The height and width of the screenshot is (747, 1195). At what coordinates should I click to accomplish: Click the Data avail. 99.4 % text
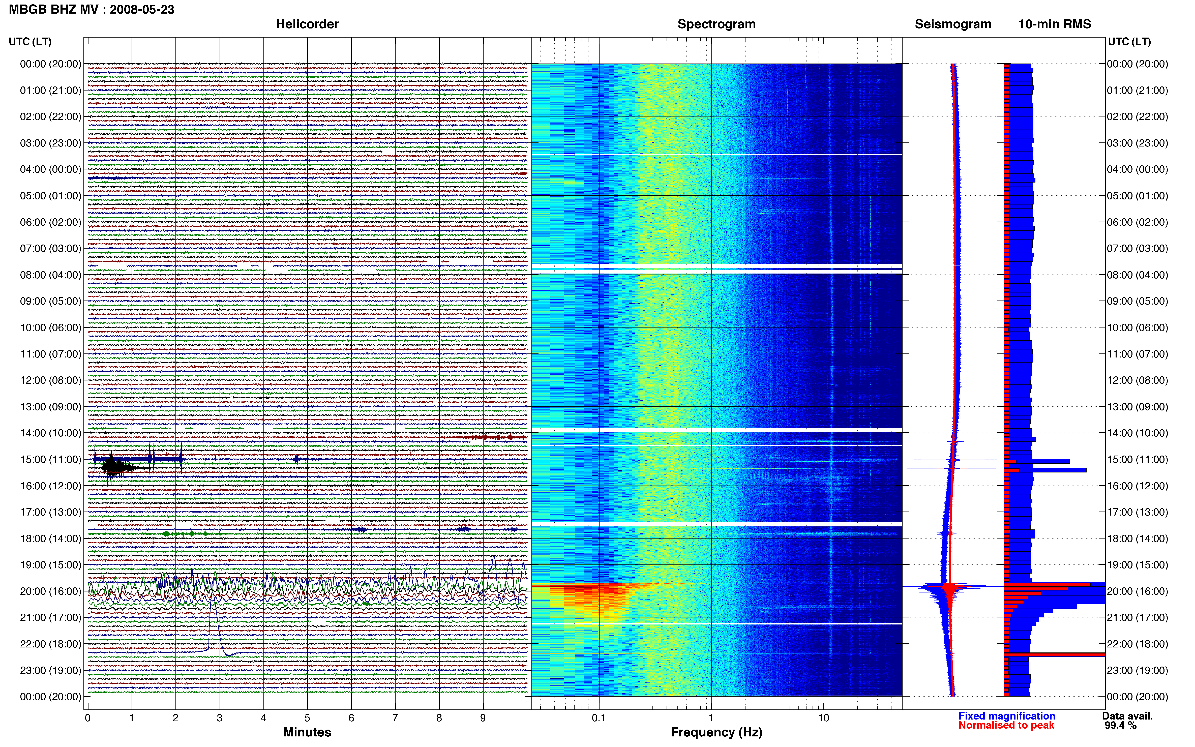[1127, 720]
